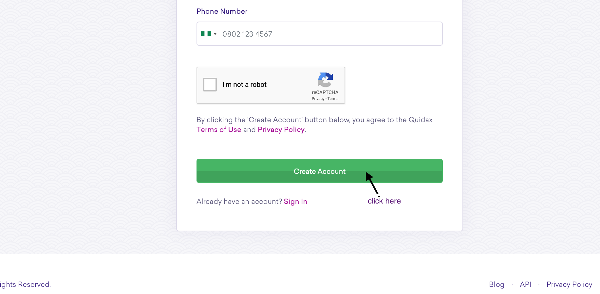Click the reCAPTCHA brand text
Viewport: 600px width, 294px height.
(x=325, y=92)
